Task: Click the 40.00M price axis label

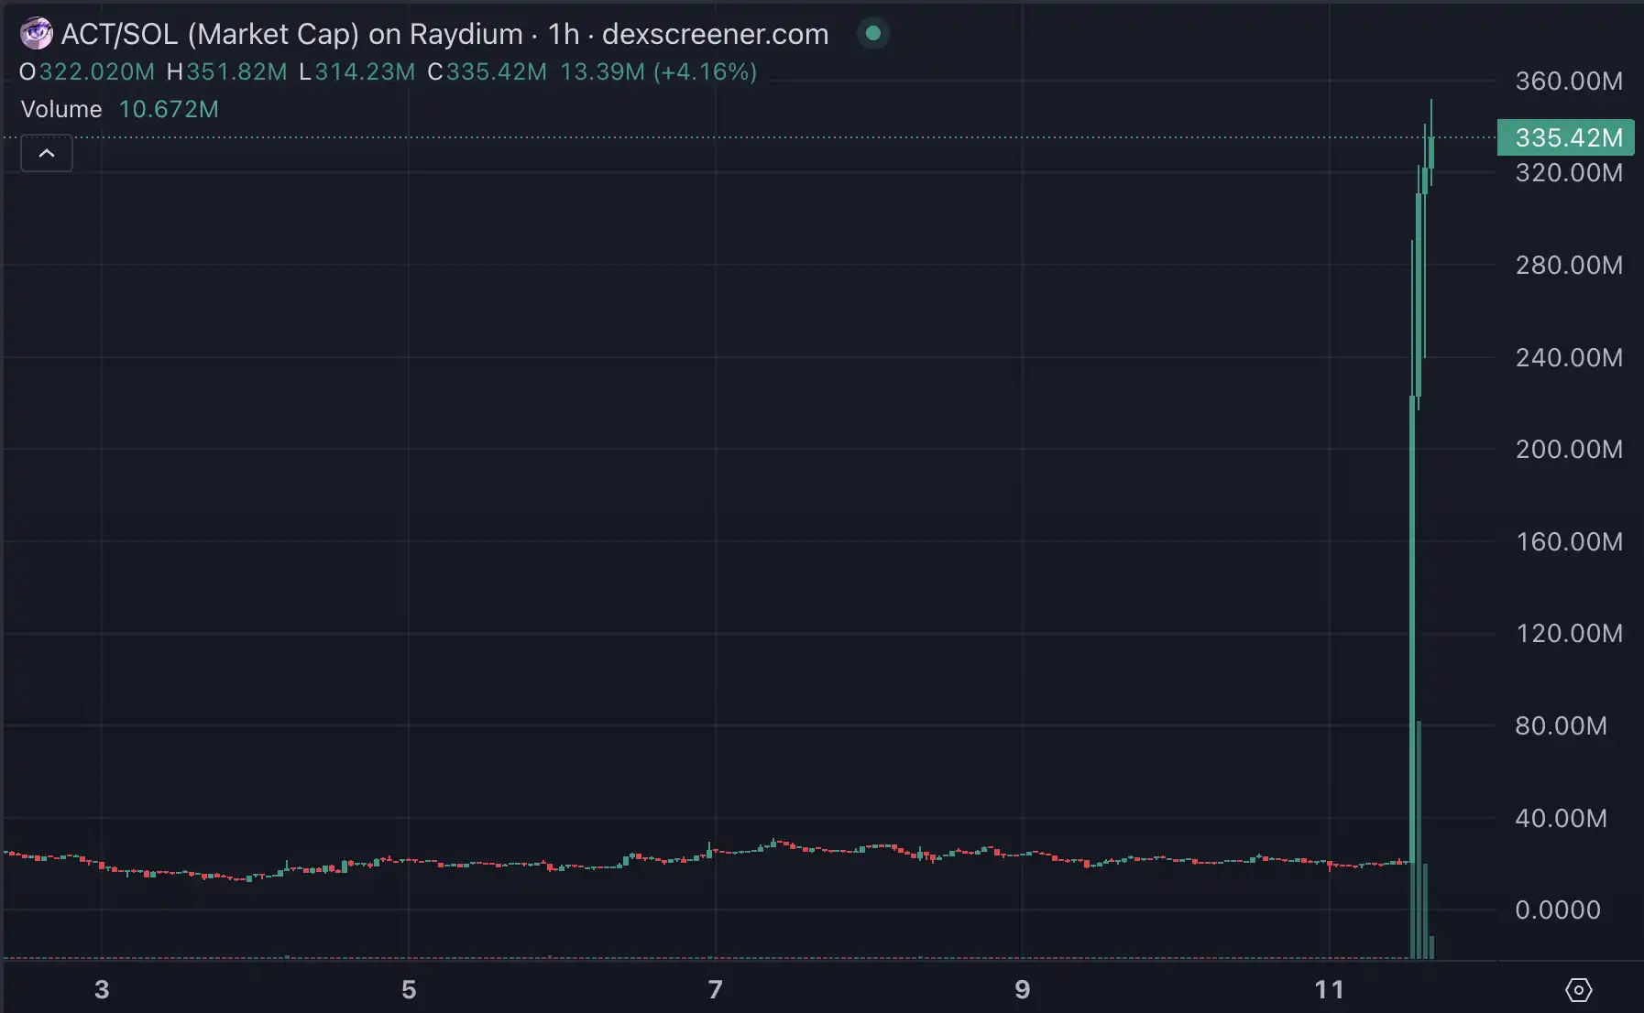Action: (1561, 818)
